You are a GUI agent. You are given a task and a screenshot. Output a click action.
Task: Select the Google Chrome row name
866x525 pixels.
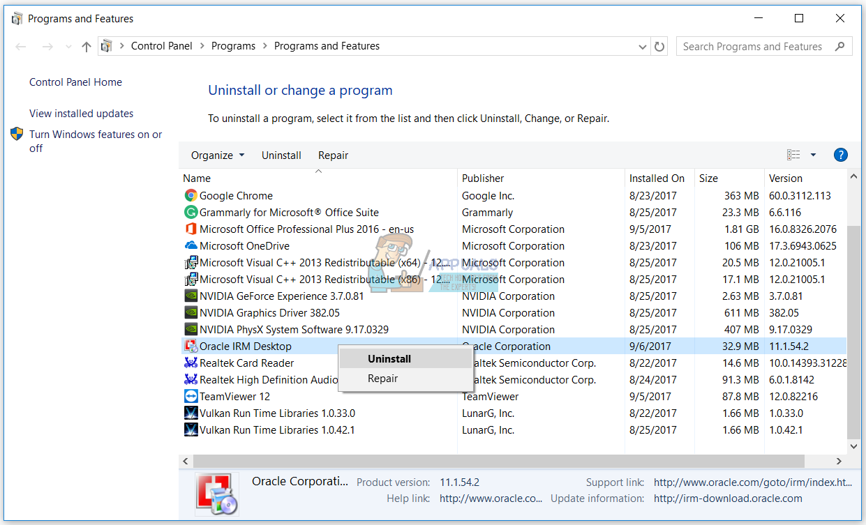tap(236, 196)
